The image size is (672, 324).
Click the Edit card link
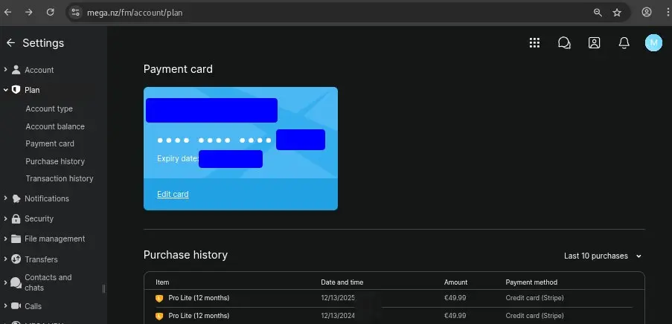pos(173,194)
